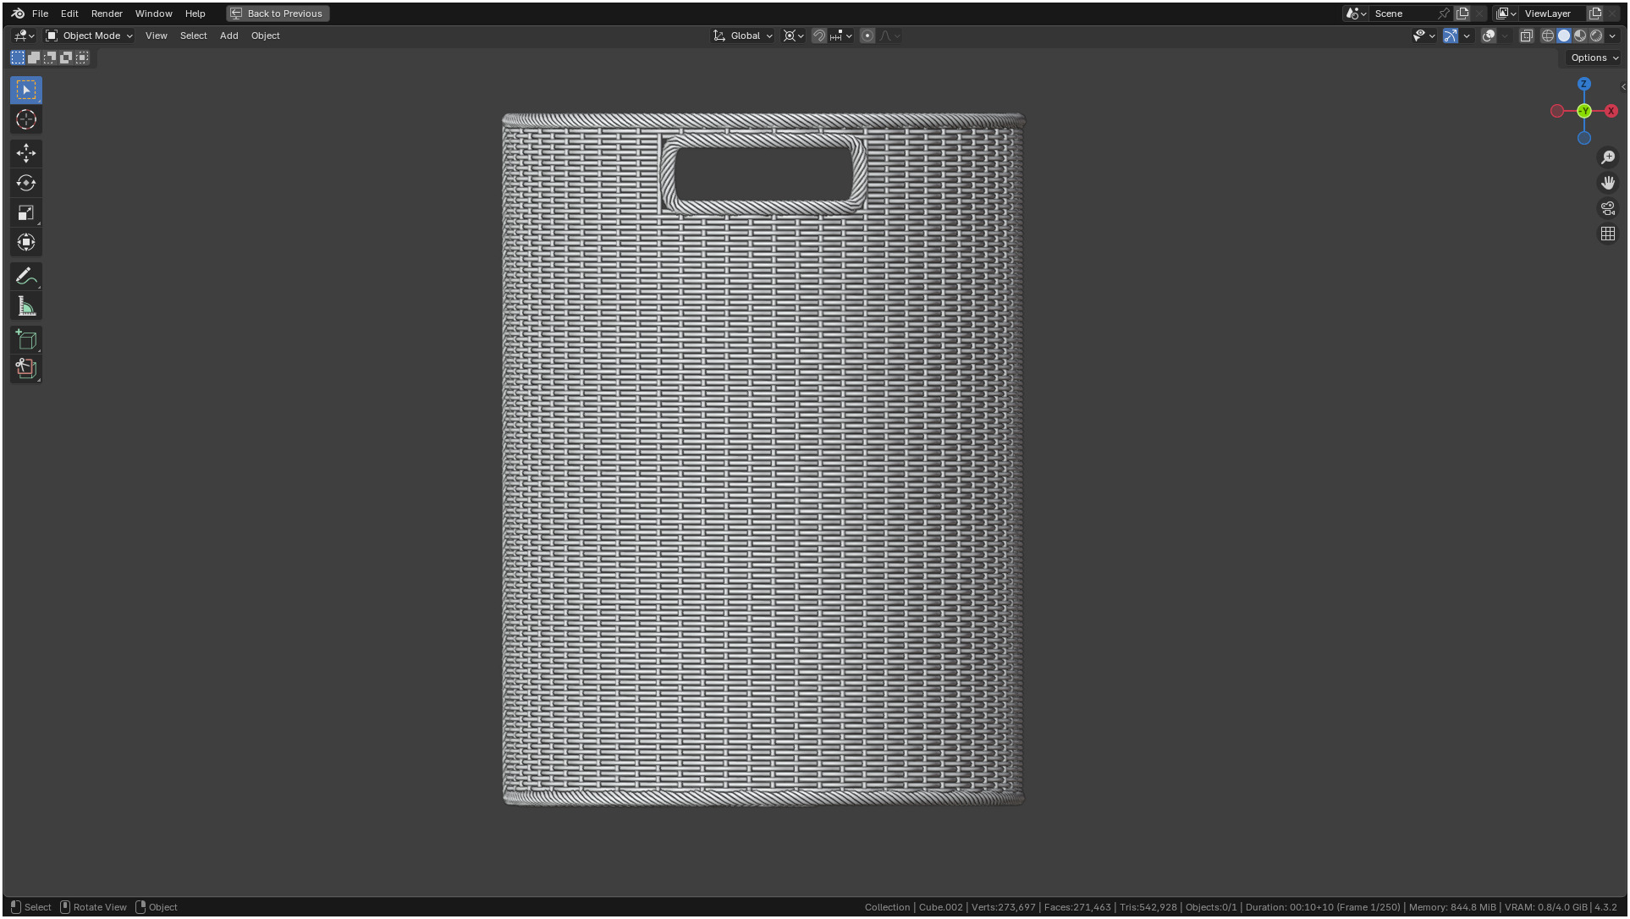This screenshot has height=919, width=1630.
Task: Open the editor type dropdown
Action: 24,36
